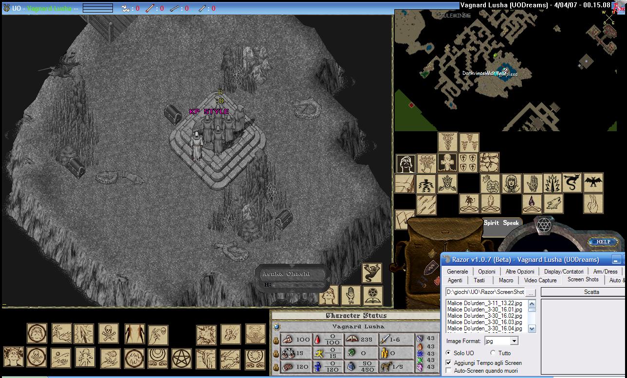Switch to the Agenti tab
627x378 pixels.
(455, 280)
